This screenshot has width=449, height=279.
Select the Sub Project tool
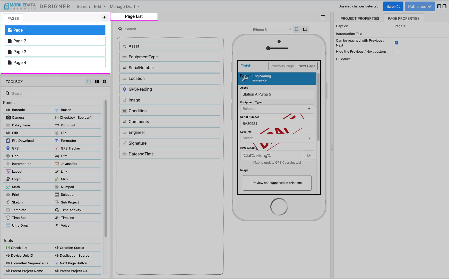point(76,202)
